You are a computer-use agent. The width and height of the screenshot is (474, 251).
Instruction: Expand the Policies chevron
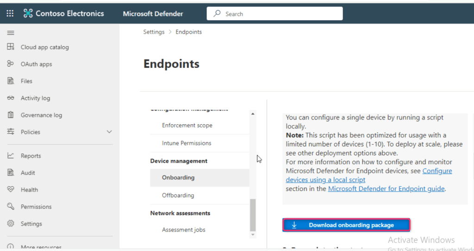click(x=109, y=132)
